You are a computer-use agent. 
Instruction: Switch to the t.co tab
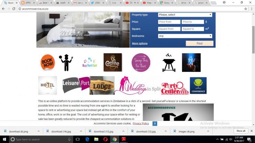click(x=114, y=3)
